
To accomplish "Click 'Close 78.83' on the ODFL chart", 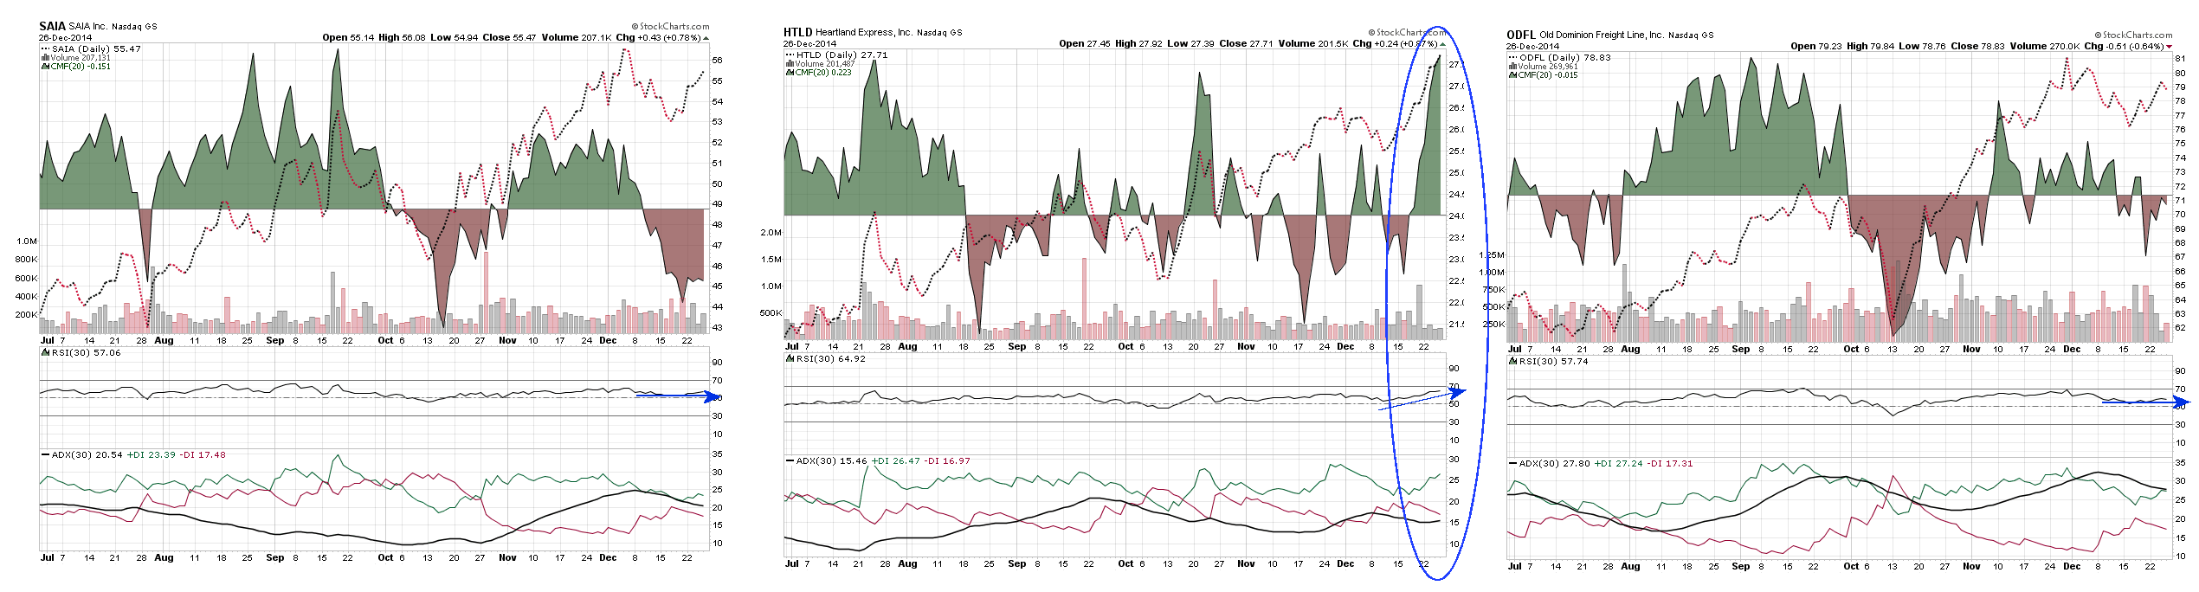I will [x=1978, y=47].
